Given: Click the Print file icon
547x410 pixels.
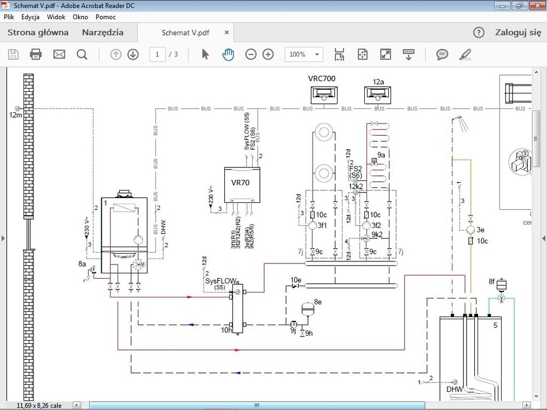Looking at the screenshot, I should point(36,54).
